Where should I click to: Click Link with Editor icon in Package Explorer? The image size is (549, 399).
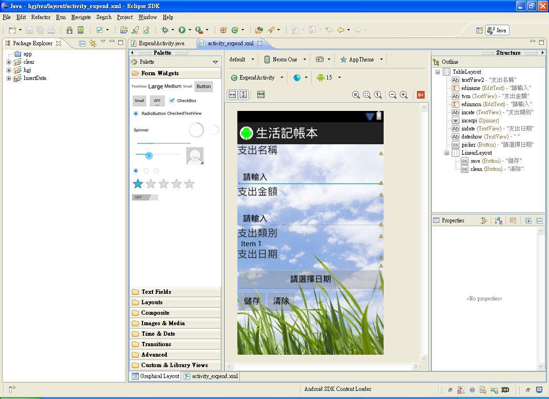[93, 43]
